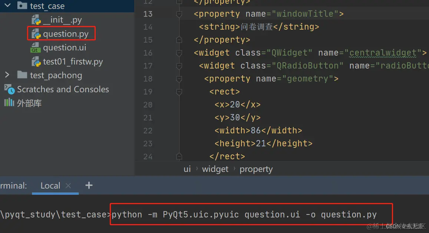The width and height of the screenshot is (429, 233).
Task: Click the <width>86</width> line
Action: 258,130
